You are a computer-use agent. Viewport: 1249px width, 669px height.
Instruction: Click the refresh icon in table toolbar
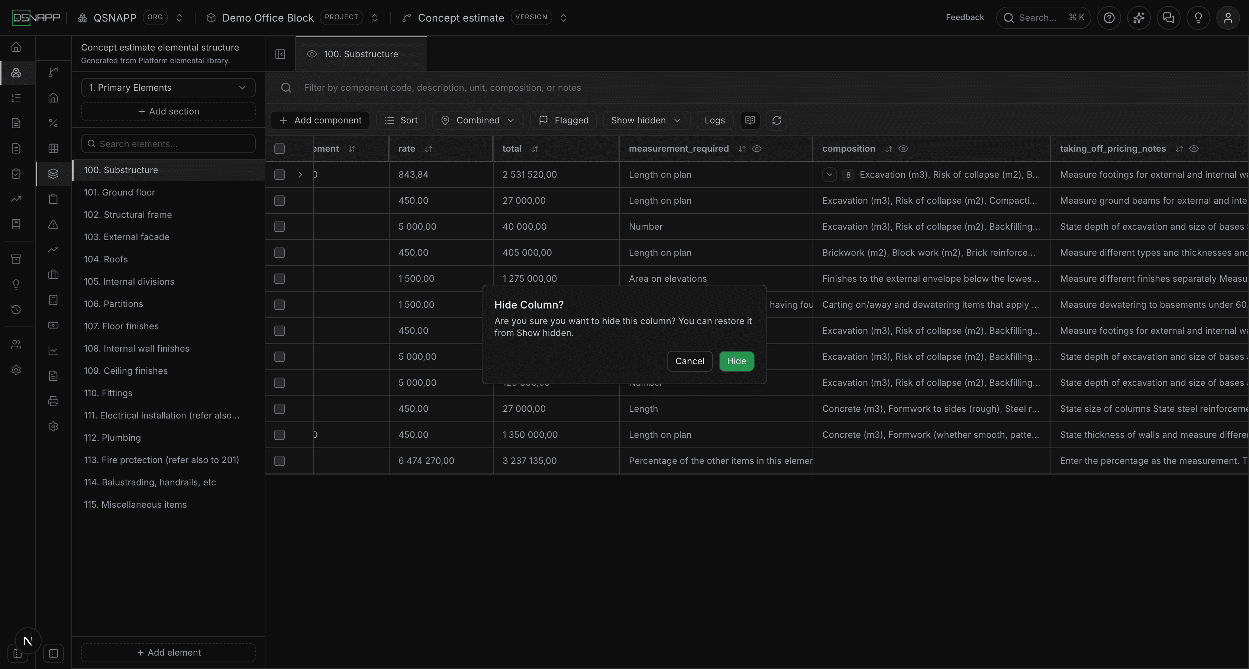coord(776,120)
